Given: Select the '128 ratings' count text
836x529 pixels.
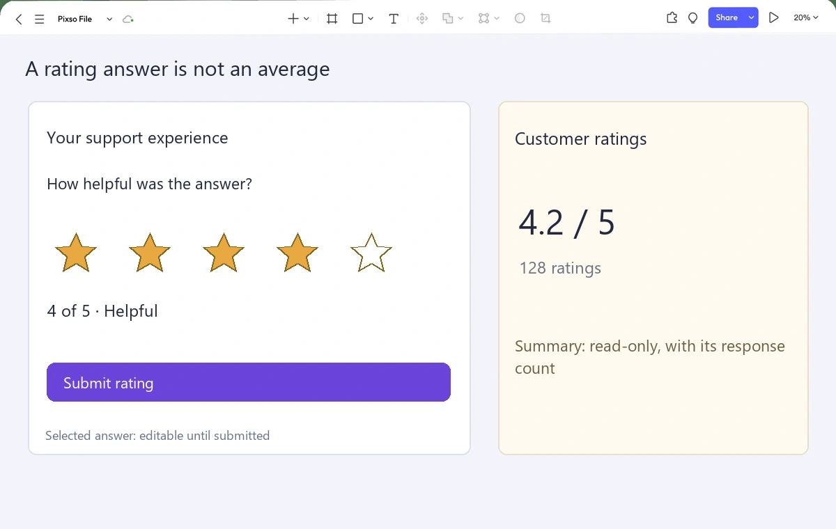Looking at the screenshot, I should click(560, 268).
